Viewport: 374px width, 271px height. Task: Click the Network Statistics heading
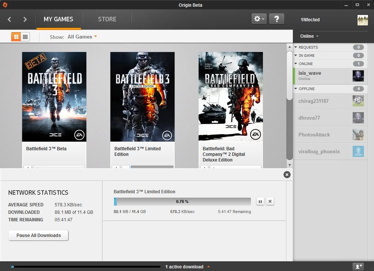pos(38,193)
